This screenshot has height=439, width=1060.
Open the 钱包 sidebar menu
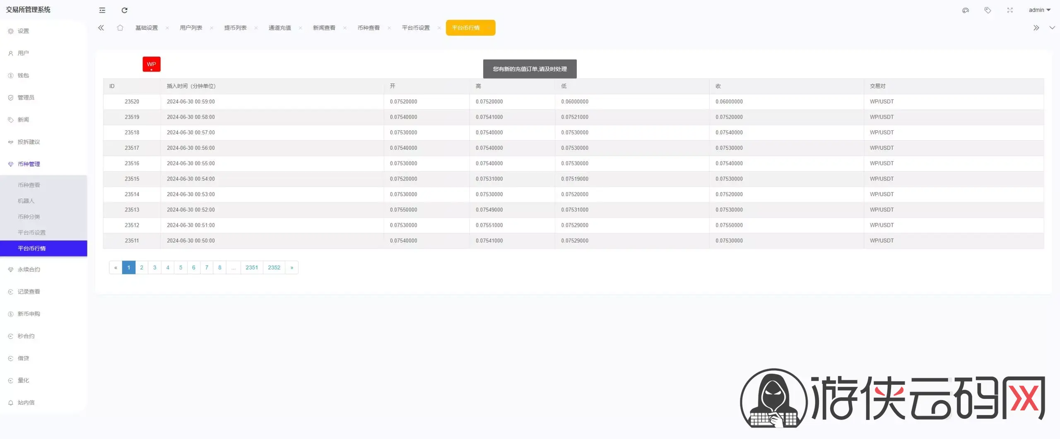click(x=23, y=75)
